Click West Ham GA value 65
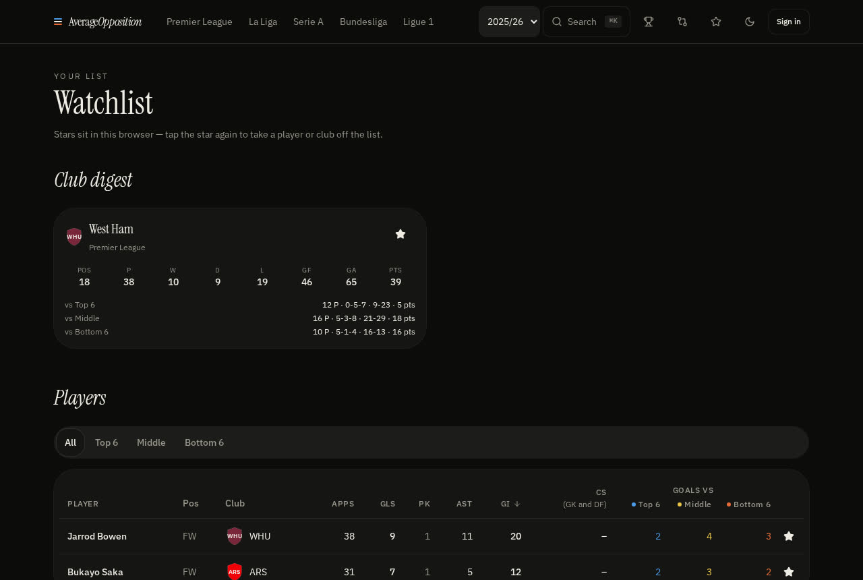Viewport: 863px width, 580px height. point(351,282)
